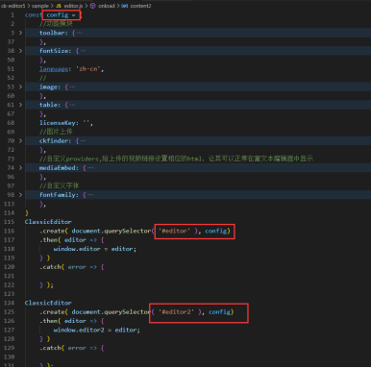Click window.editor2 on line 127
The image size is (371, 368).
(79, 330)
